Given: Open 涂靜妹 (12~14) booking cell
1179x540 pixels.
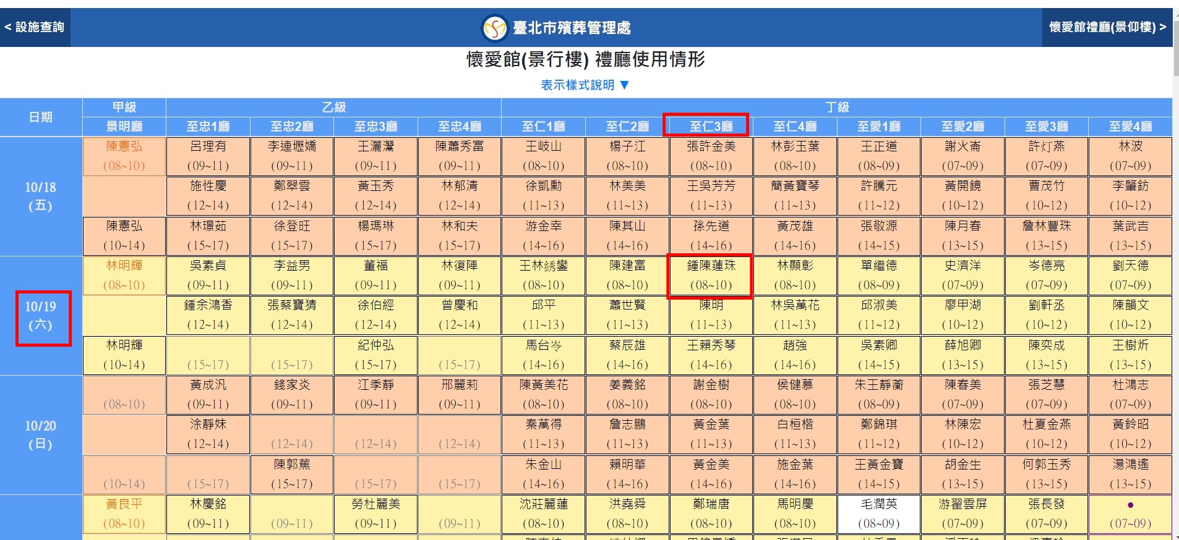Looking at the screenshot, I should pyautogui.click(x=208, y=434).
